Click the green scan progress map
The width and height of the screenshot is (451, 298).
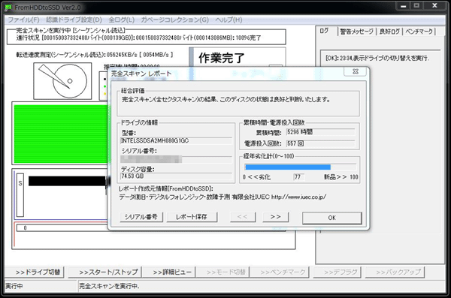[x=61, y=134]
